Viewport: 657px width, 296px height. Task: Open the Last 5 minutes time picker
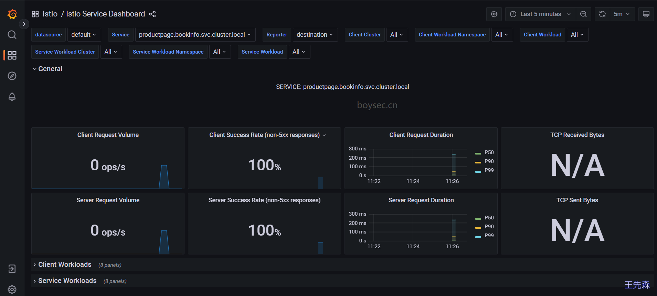541,14
